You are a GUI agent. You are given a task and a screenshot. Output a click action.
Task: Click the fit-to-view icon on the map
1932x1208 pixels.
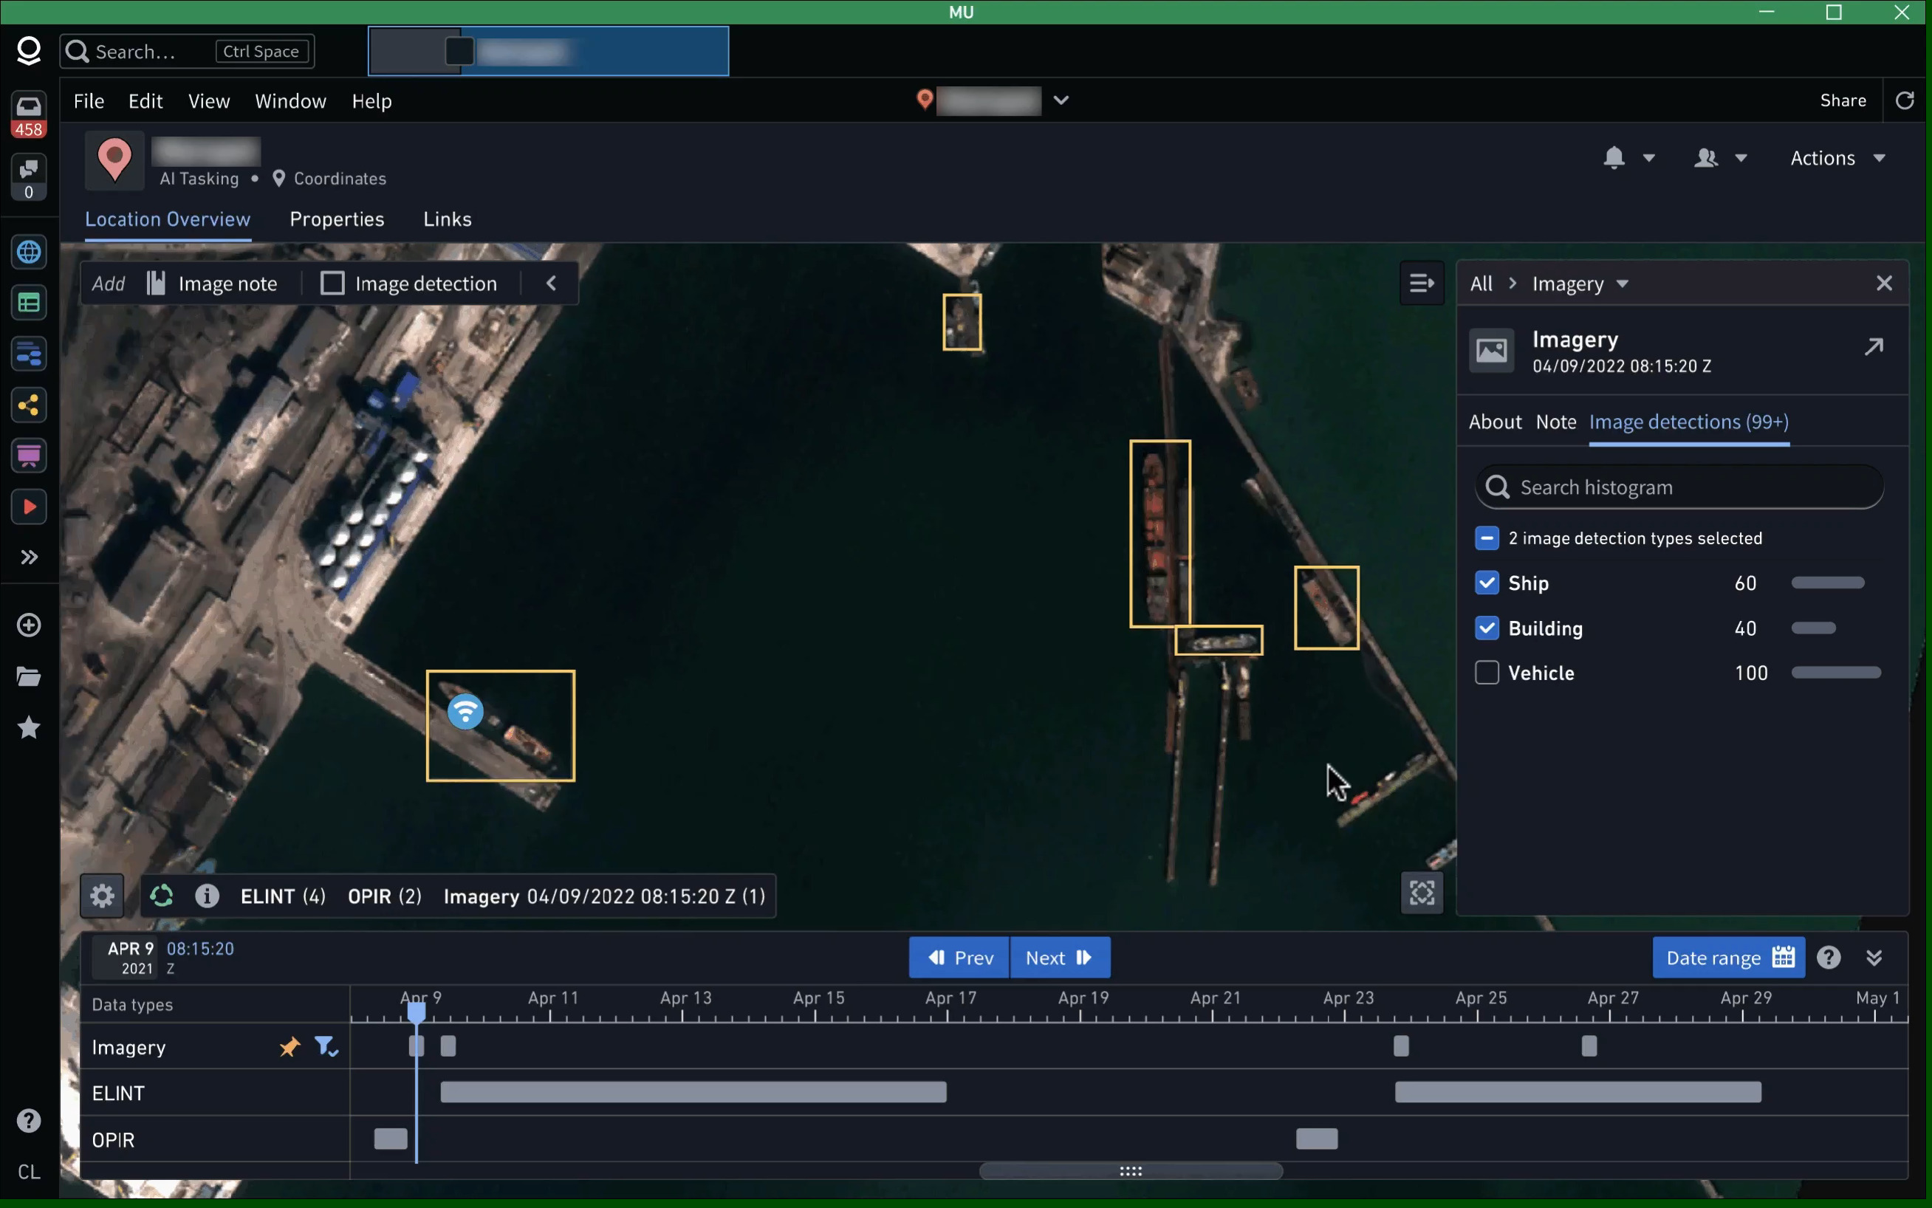tap(1422, 893)
